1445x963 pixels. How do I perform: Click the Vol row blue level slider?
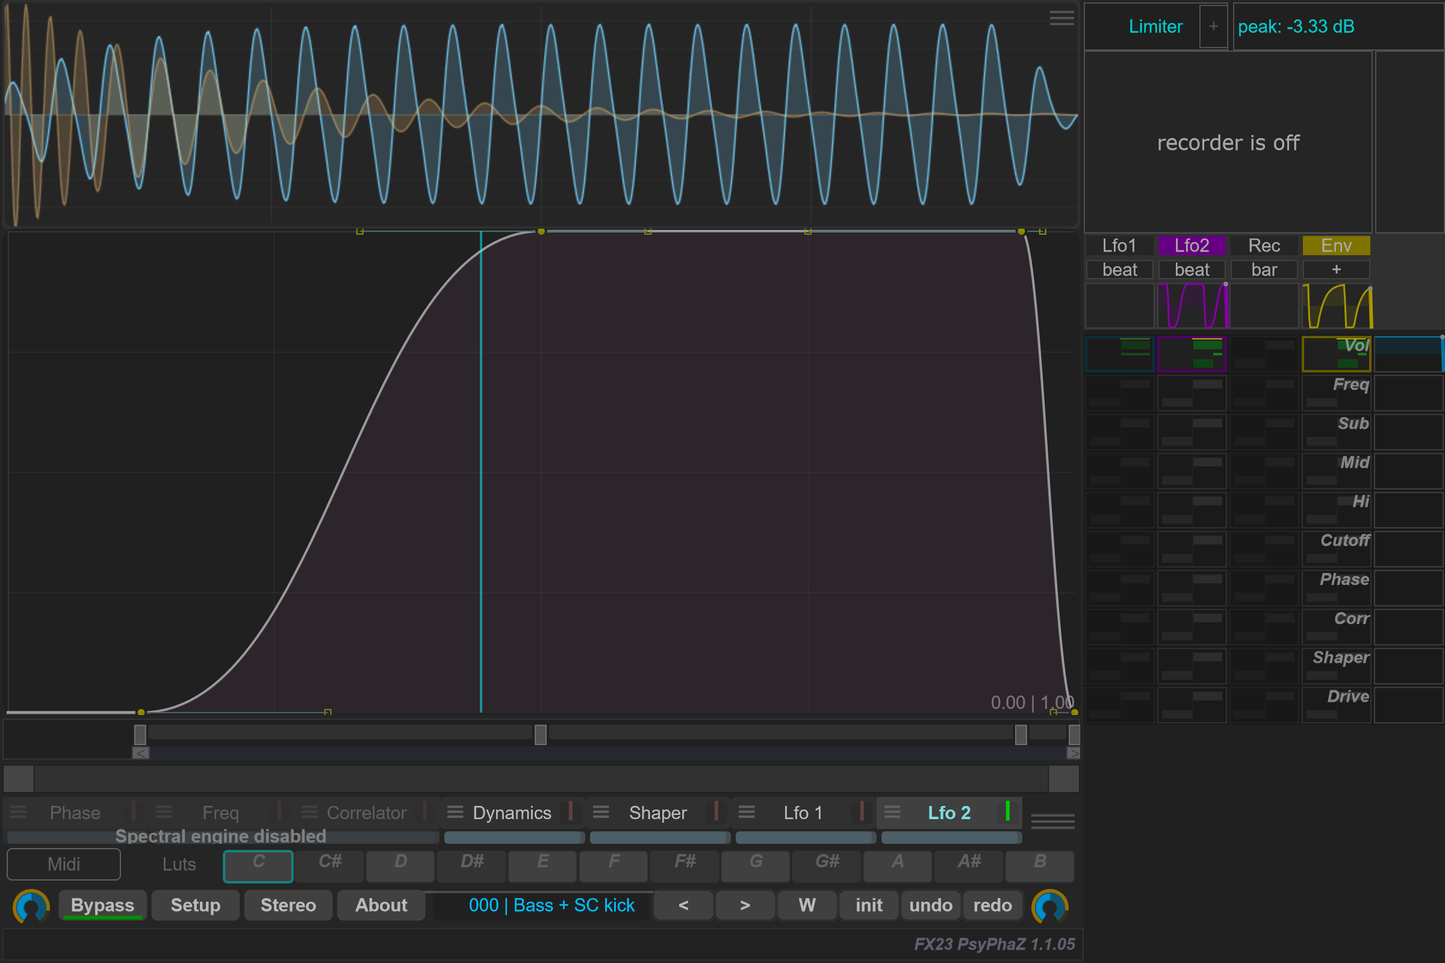pos(1409,354)
